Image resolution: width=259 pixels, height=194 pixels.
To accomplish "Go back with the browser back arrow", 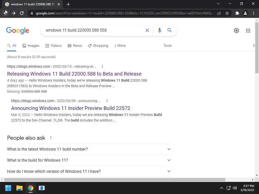I will tap(6, 13).
